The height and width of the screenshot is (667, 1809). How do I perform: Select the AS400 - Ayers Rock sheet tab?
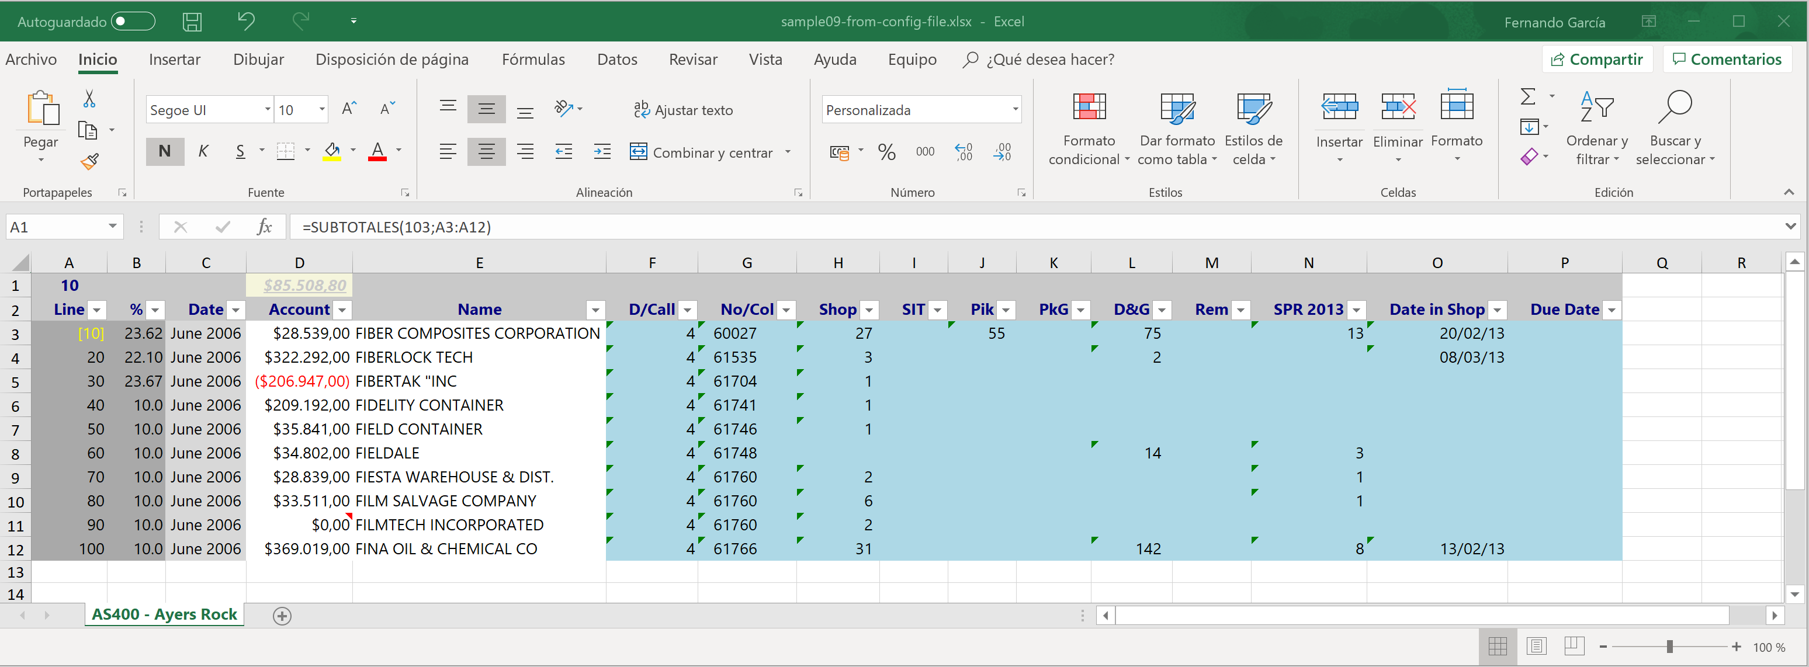click(164, 614)
